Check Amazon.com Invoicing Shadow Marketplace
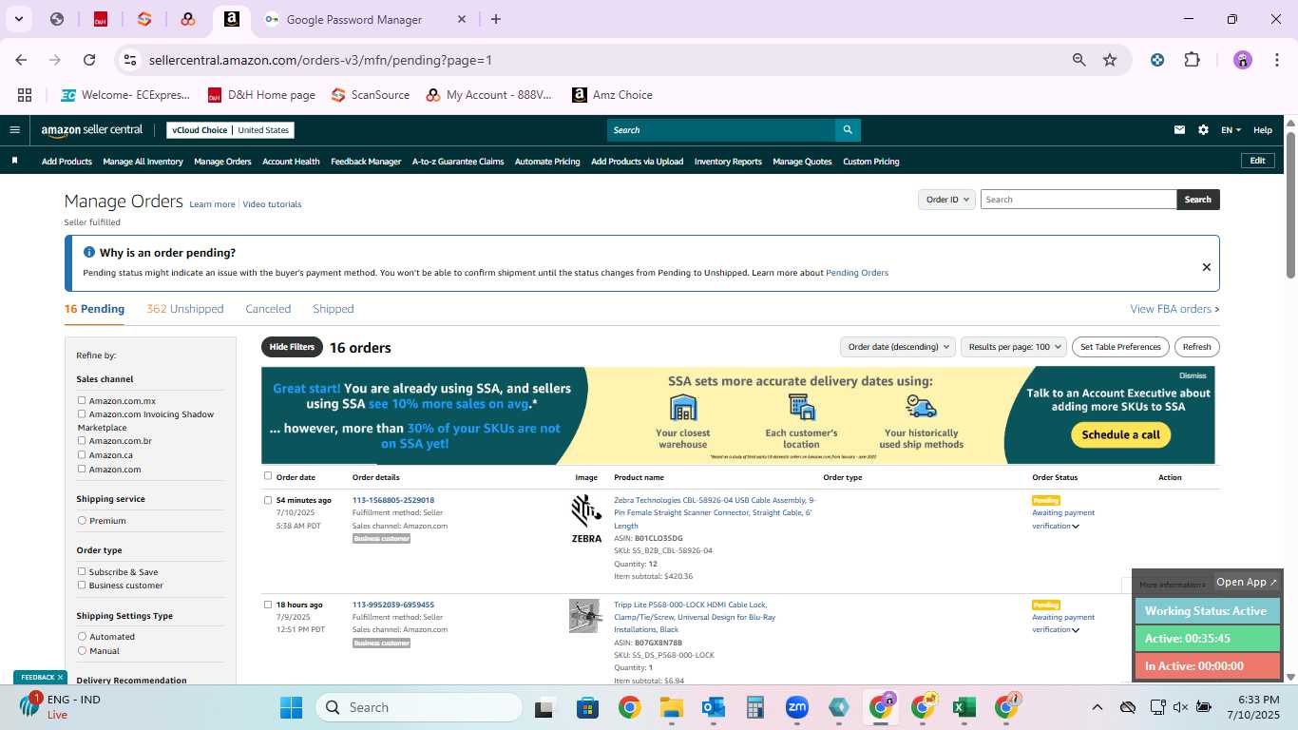This screenshot has height=730, width=1298. pyautogui.click(x=82, y=414)
